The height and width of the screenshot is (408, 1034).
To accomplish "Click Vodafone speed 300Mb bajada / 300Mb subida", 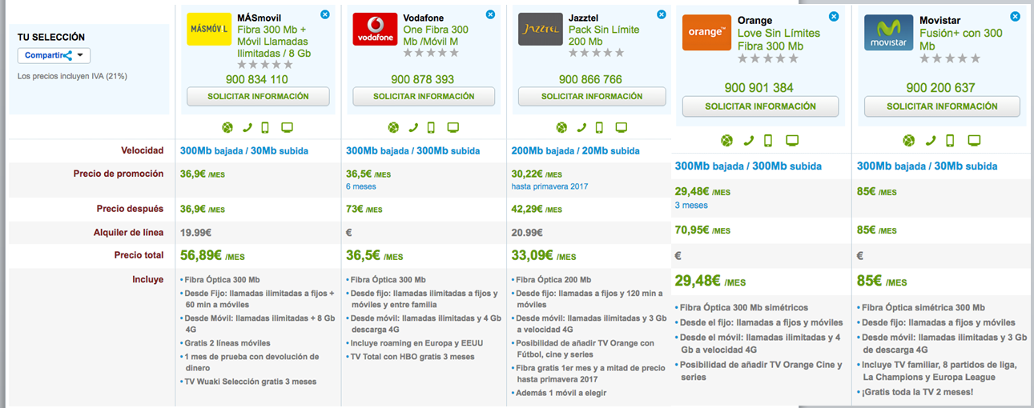I will point(412,150).
